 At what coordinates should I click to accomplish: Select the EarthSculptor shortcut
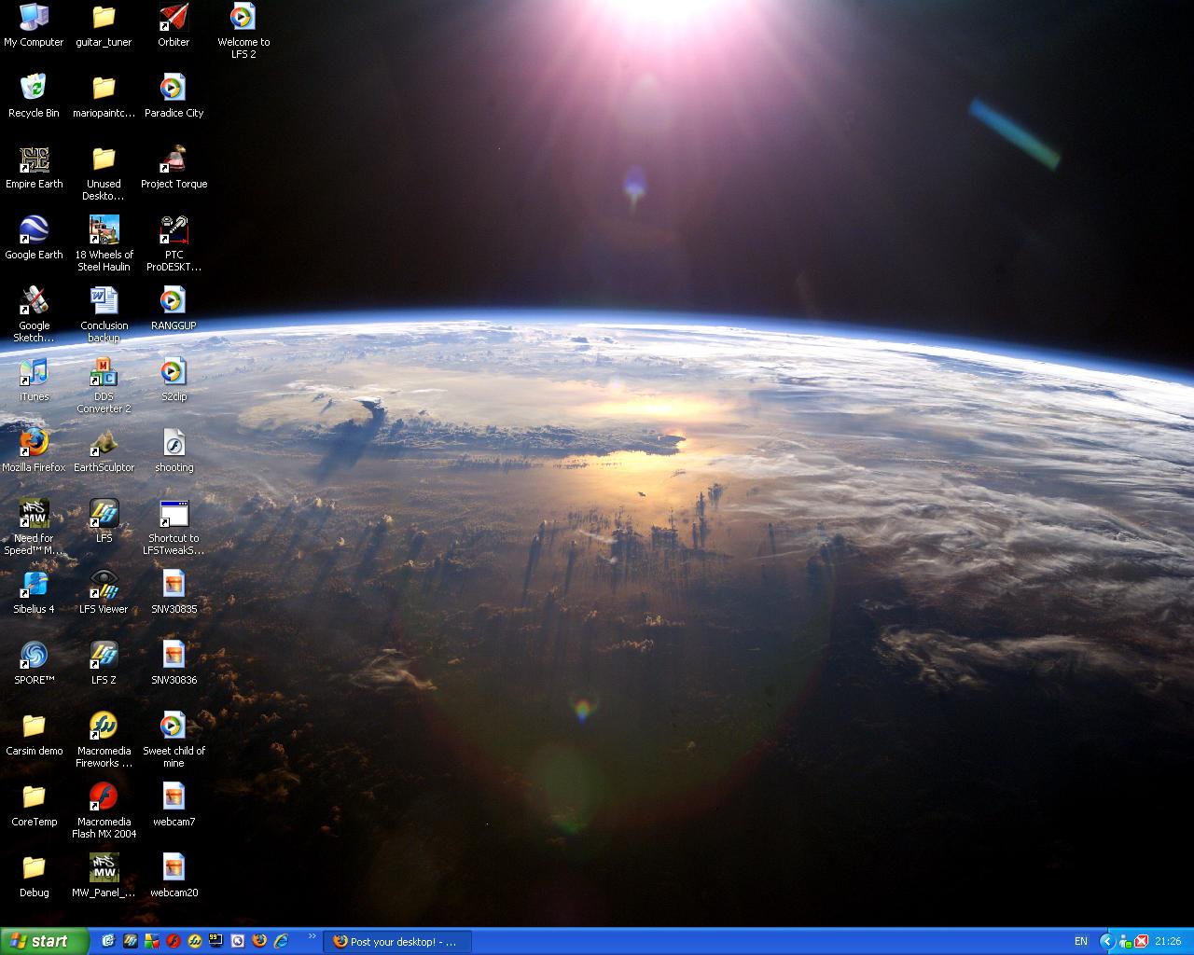click(x=104, y=450)
